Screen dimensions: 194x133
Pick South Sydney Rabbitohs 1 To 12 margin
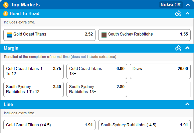pyautogui.click(x=33, y=89)
